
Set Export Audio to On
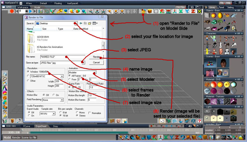point(29,116)
